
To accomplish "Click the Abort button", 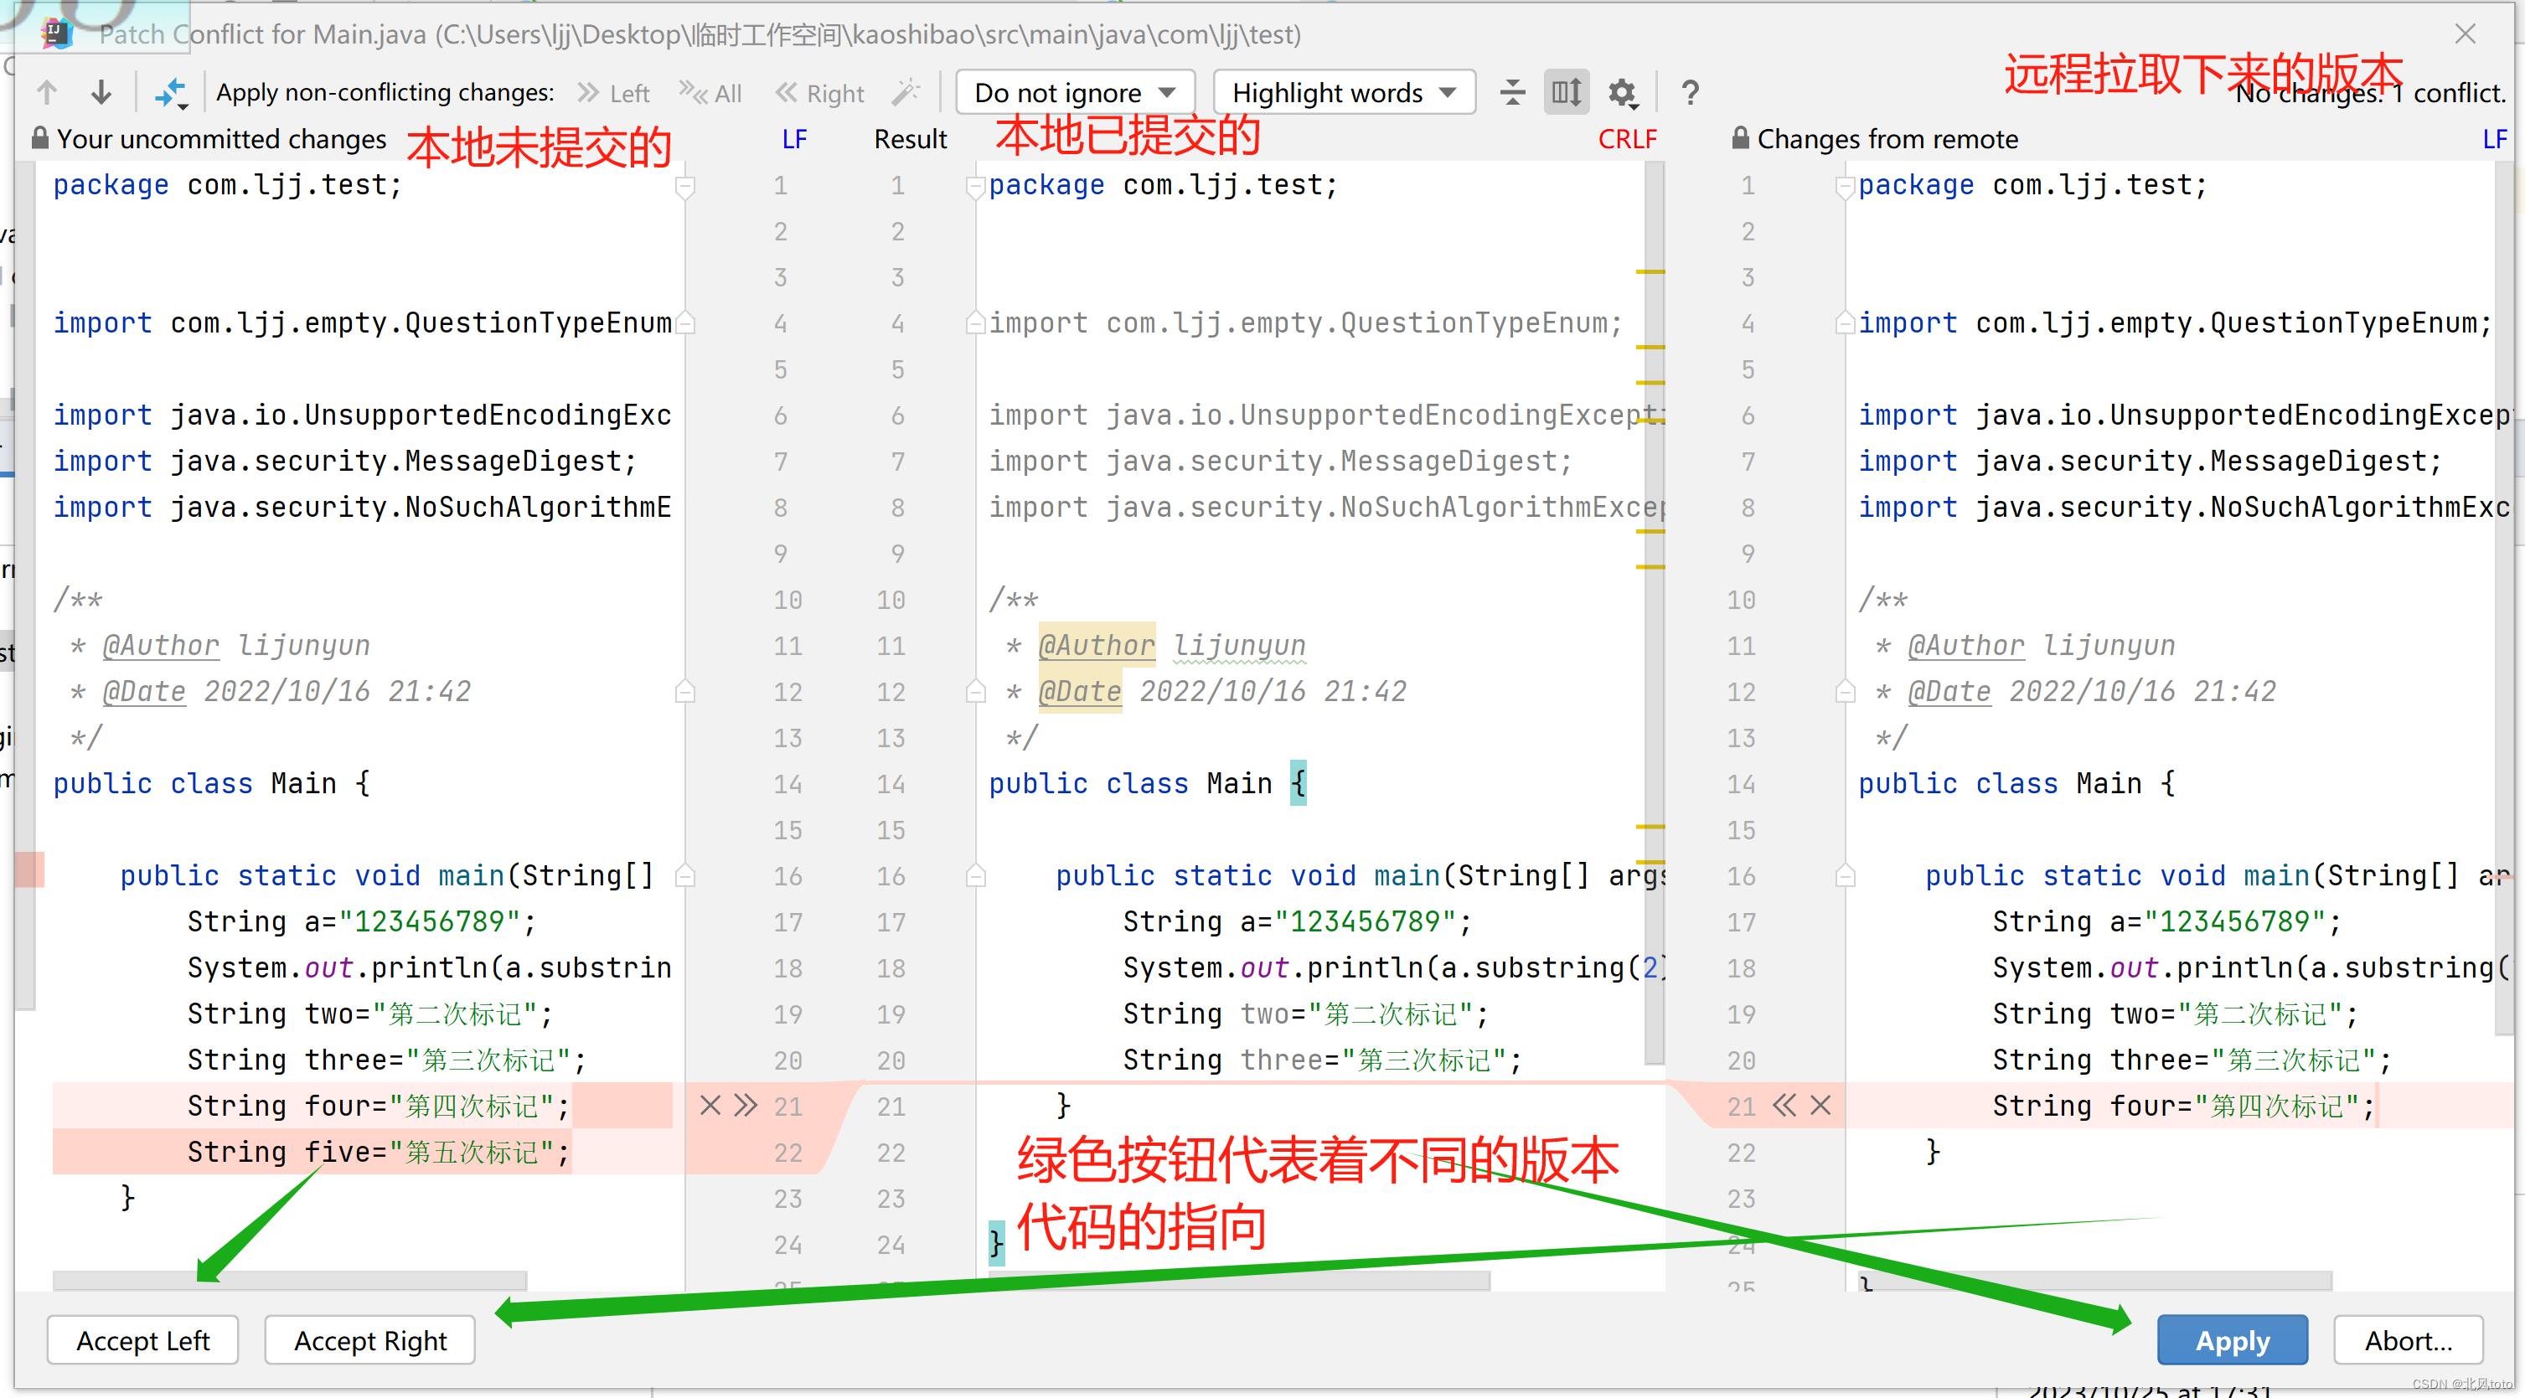I will [x=2408, y=1340].
